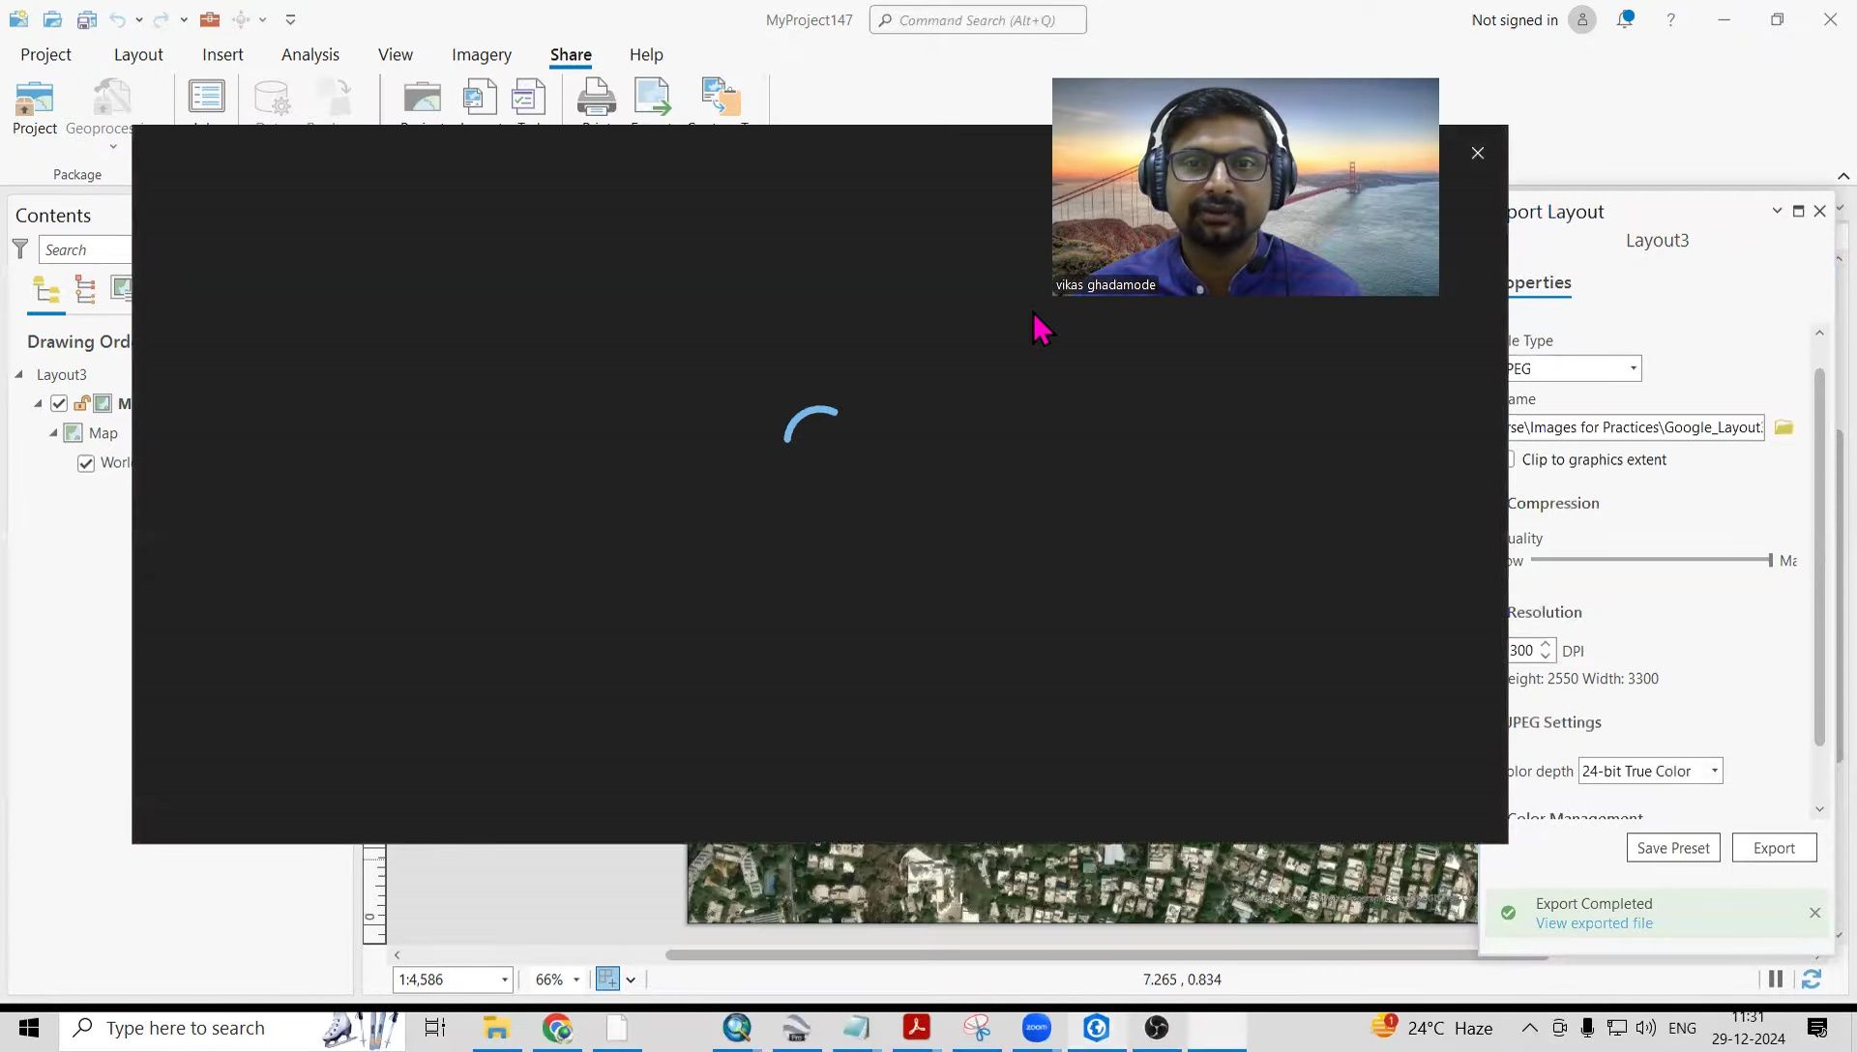
Task: Open the Redo history dropdown arrow
Action: [184, 19]
